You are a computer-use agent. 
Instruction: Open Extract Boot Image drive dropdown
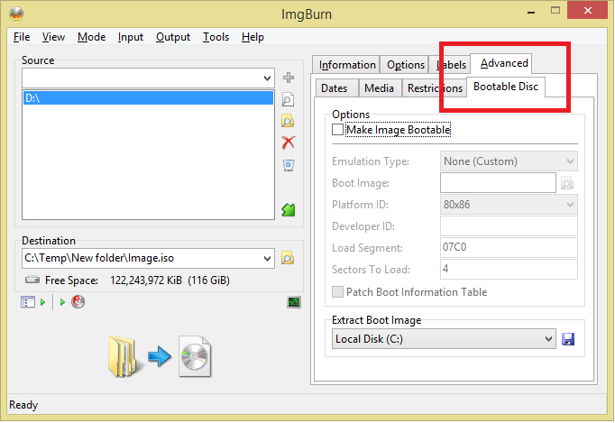444,339
